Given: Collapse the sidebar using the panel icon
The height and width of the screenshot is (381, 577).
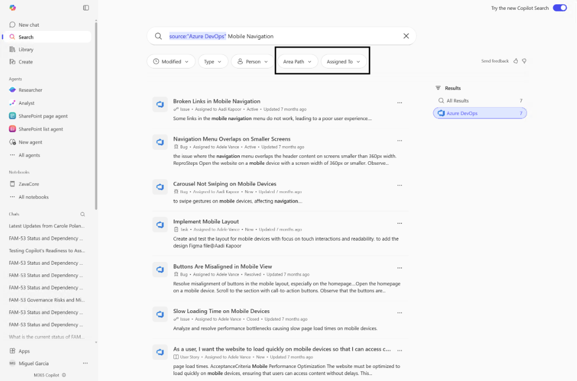Looking at the screenshot, I should pos(86,8).
